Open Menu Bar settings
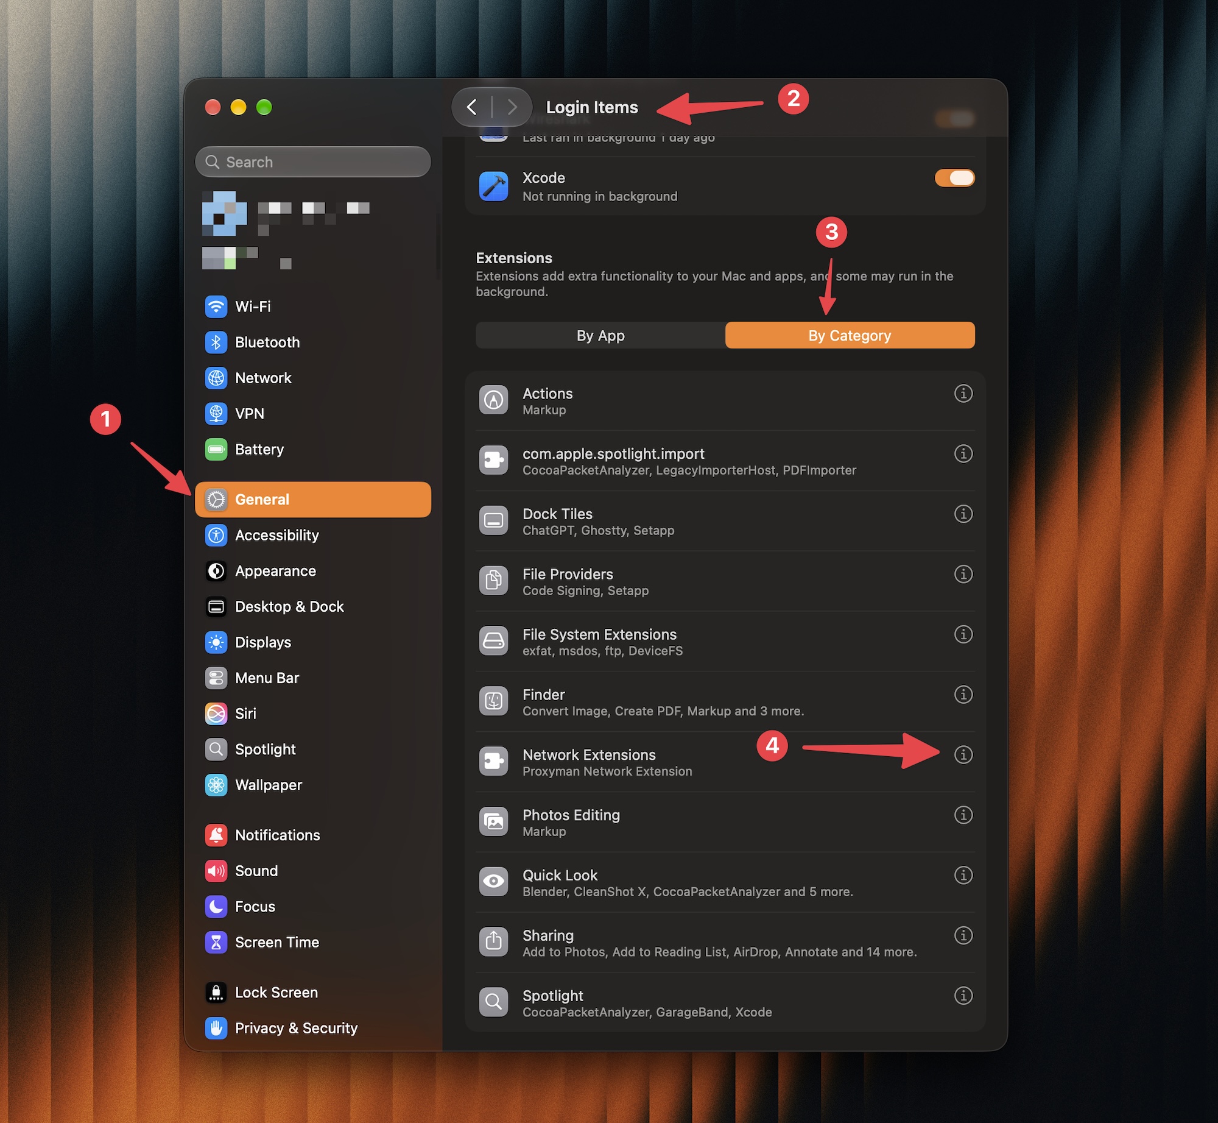 coord(312,678)
